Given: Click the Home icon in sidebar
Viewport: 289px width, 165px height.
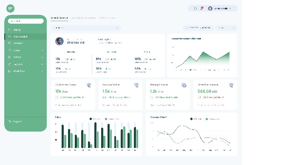Looking at the screenshot, I should click(x=9, y=30).
